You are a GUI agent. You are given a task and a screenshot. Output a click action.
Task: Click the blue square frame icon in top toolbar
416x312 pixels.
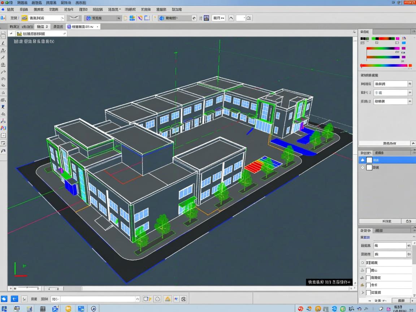click(147, 18)
